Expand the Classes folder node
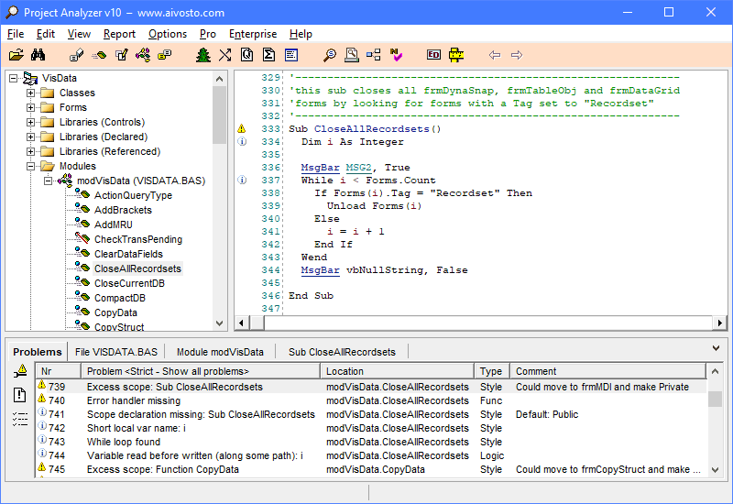 (31, 93)
